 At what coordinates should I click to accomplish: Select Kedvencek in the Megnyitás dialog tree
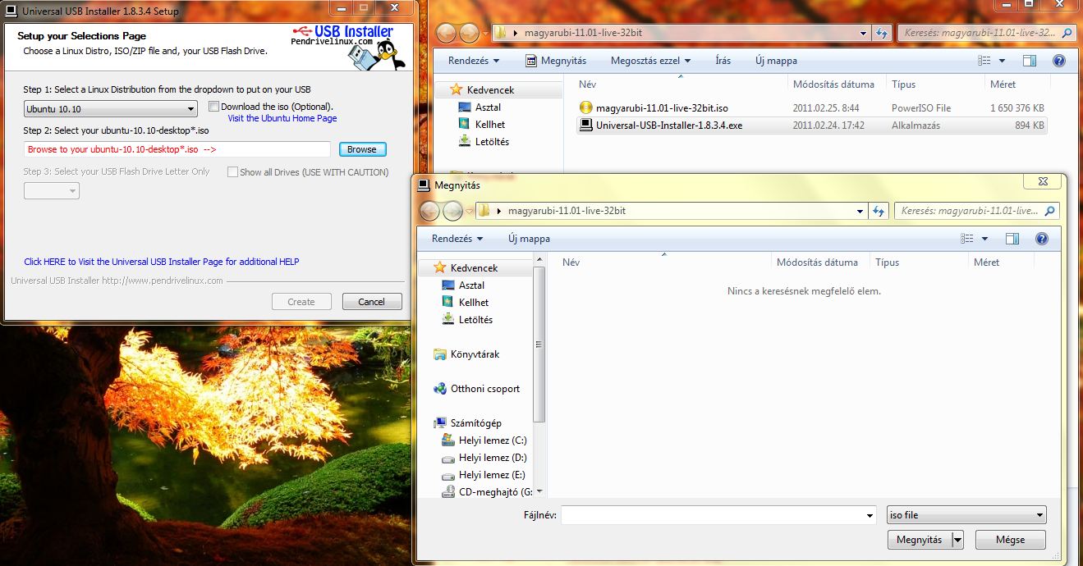click(475, 268)
